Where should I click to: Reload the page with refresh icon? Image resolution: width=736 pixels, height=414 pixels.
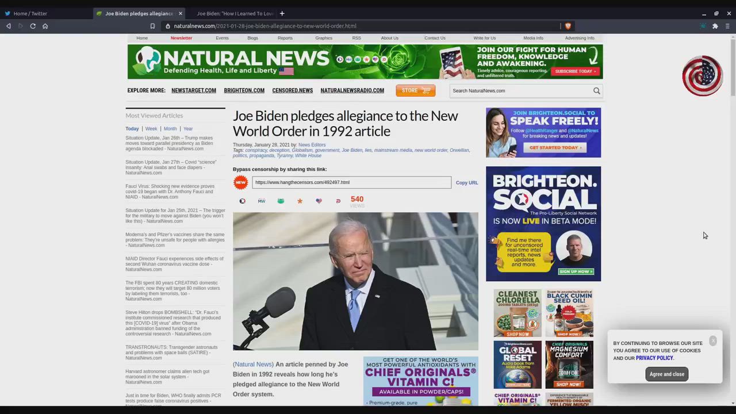pos(33,26)
